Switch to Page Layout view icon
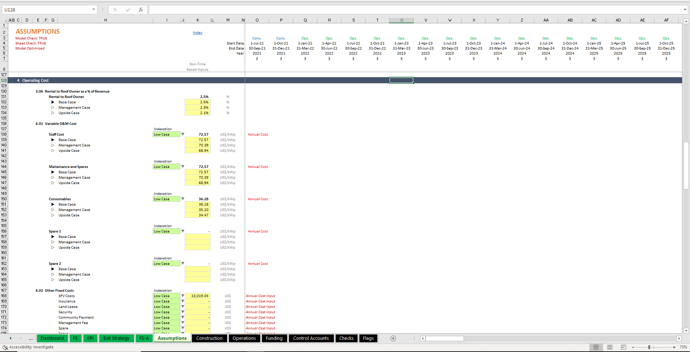 (610, 347)
